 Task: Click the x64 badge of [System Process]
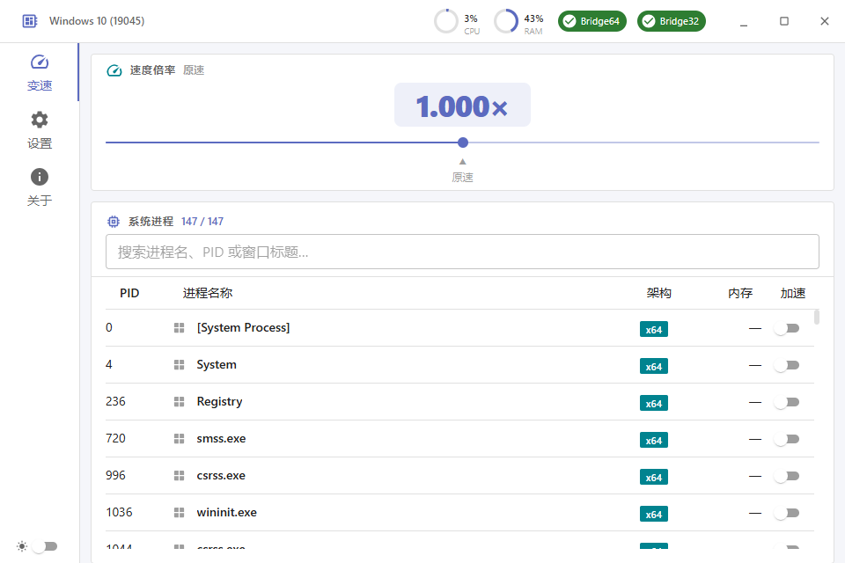pyautogui.click(x=654, y=329)
